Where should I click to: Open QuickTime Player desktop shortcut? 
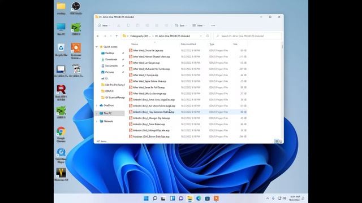[61, 156]
